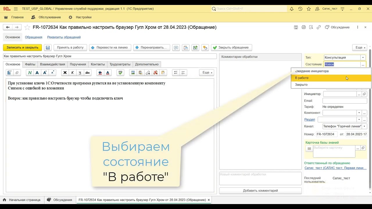Click the Email input field
Image resolution: width=372 pixels, height=209 pixels.
[345, 101]
